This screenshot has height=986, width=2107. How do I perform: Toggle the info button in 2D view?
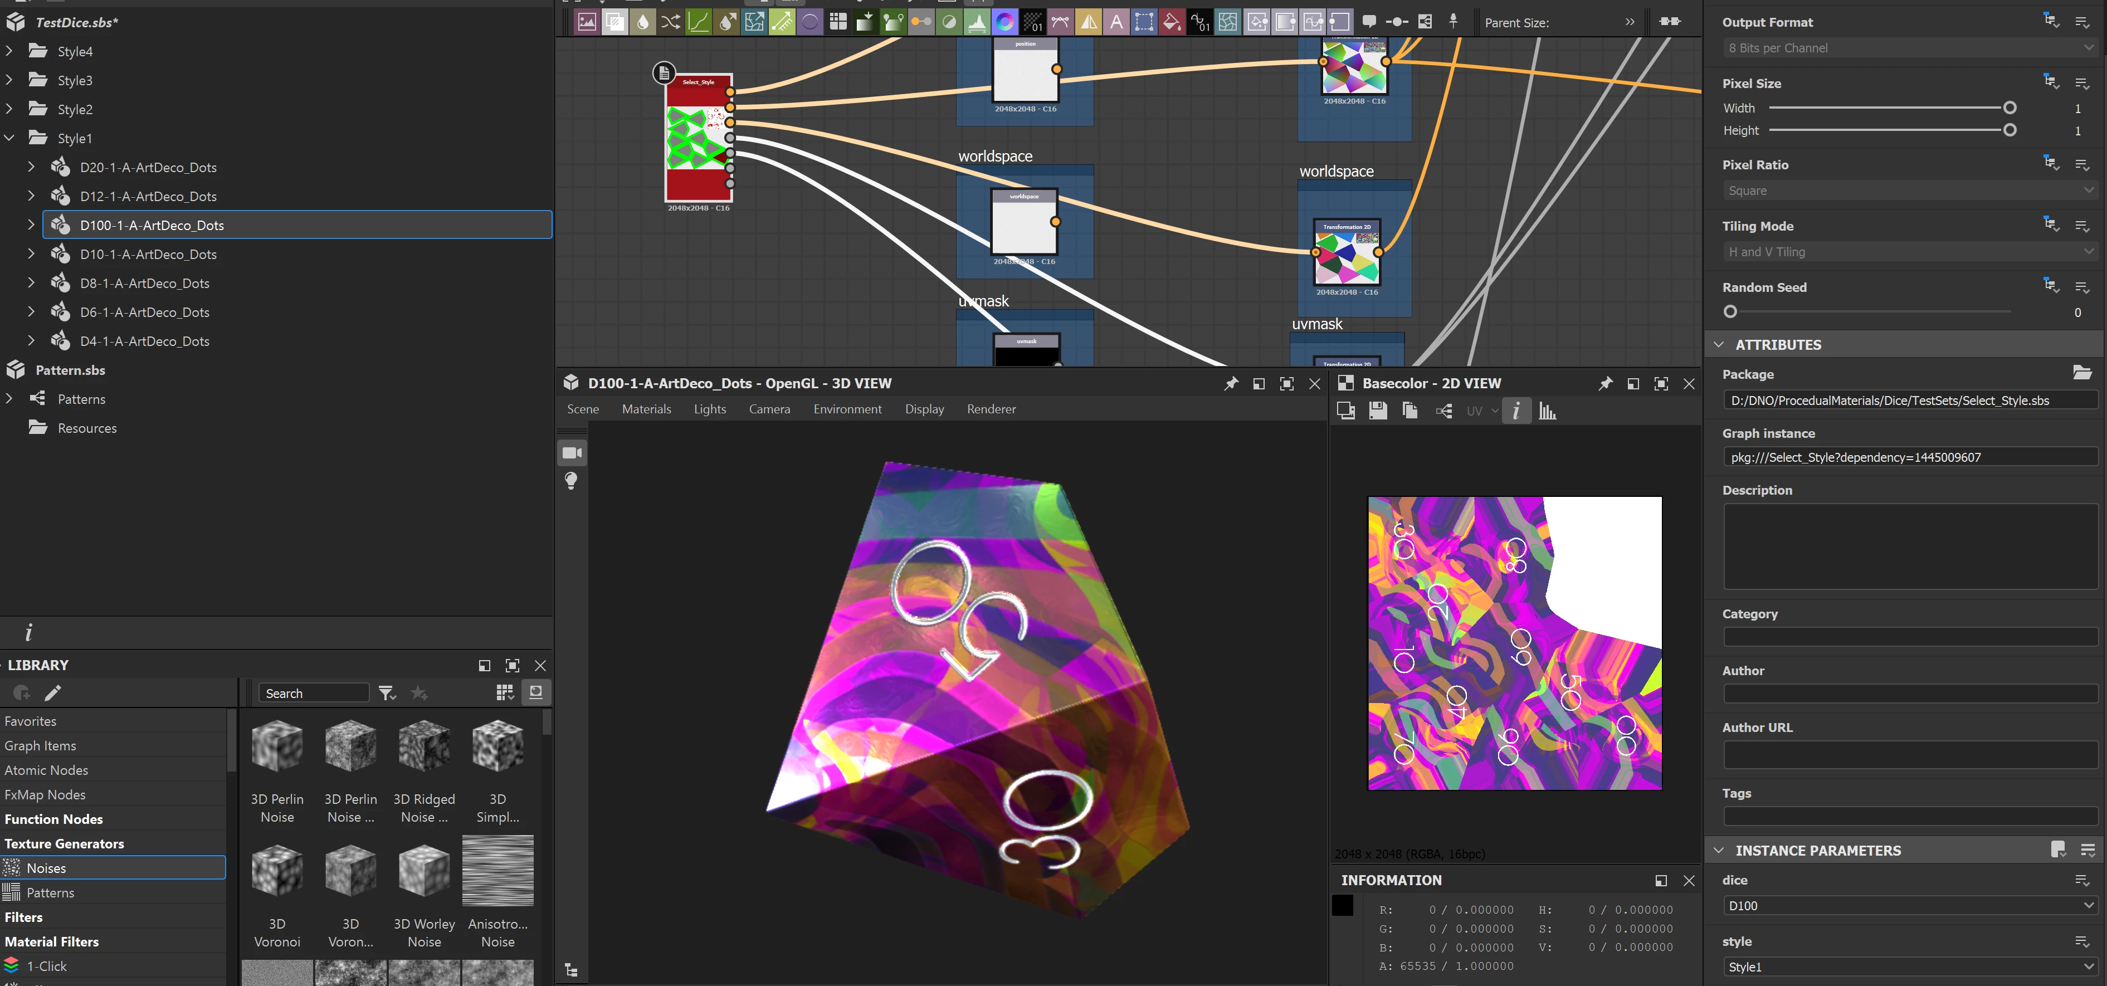1516,411
